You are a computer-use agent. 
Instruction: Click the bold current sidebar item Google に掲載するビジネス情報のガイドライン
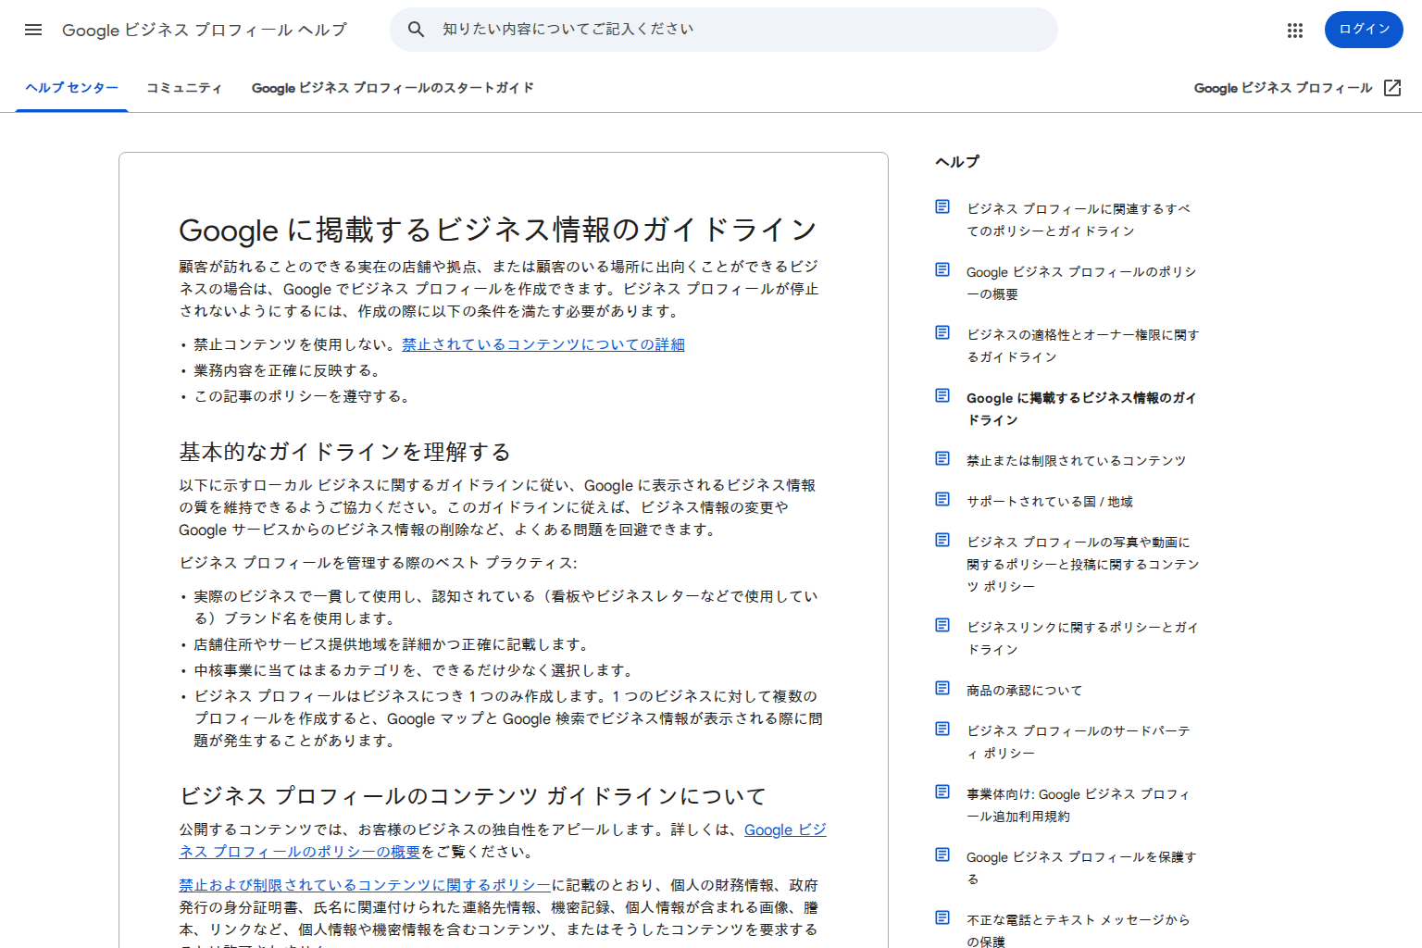click(1081, 408)
